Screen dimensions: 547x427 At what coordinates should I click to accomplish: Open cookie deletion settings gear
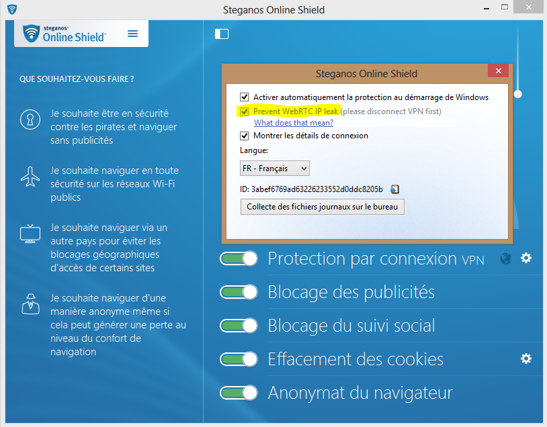click(526, 359)
